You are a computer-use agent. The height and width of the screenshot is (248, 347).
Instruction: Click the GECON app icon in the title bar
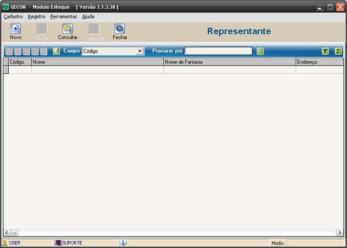(x=5, y=7)
